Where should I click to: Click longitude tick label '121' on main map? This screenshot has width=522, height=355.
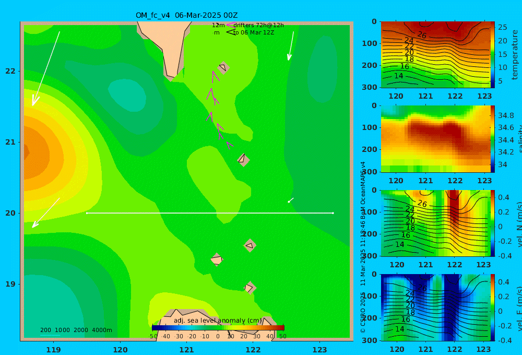pos(187,350)
